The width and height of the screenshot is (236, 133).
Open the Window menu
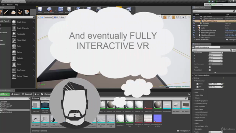[x=10, y=5]
